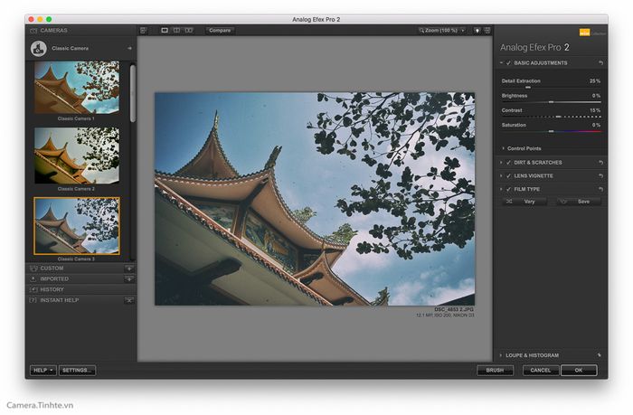Select side-by-side preview view mode

188,30
